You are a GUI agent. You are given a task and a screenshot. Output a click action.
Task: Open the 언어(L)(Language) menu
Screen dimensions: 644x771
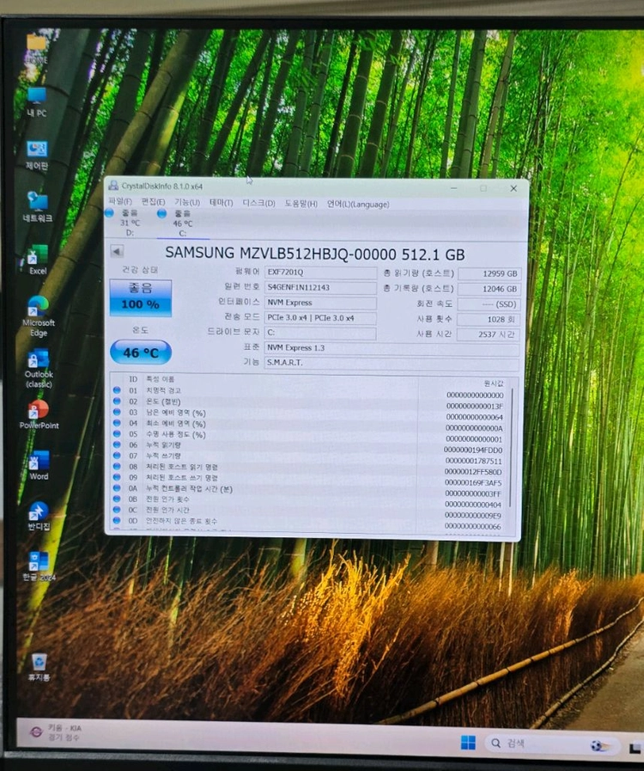click(x=358, y=204)
